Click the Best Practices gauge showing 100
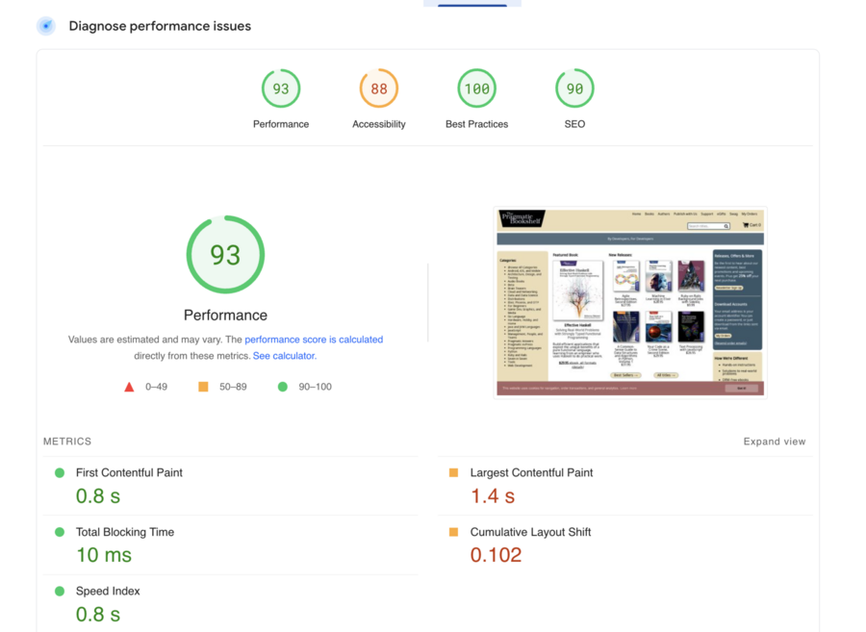The height and width of the screenshot is (632, 866). [476, 88]
